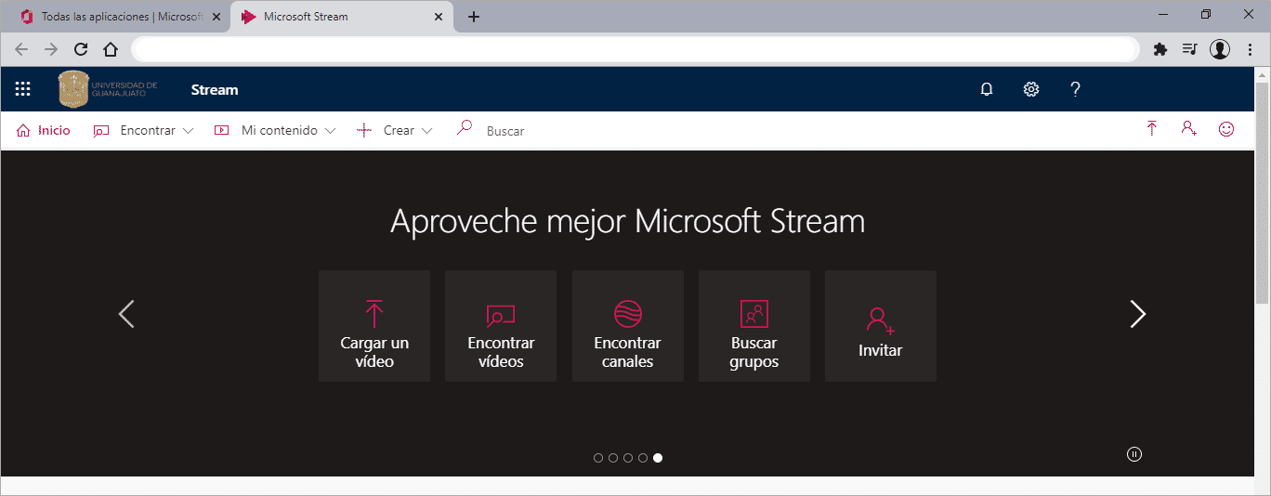
Task: Expand the Mi contenido menu
Action: coord(275,130)
